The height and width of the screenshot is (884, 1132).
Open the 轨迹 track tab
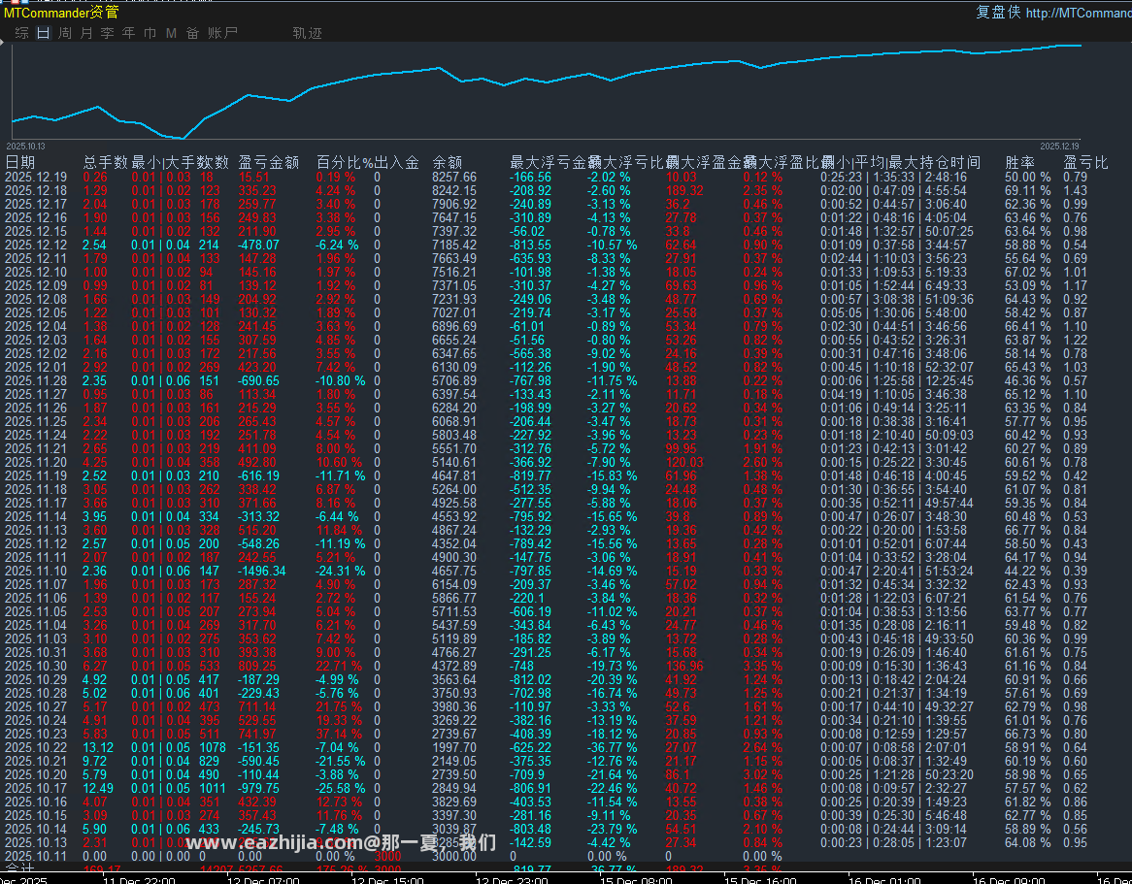[x=308, y=33]
